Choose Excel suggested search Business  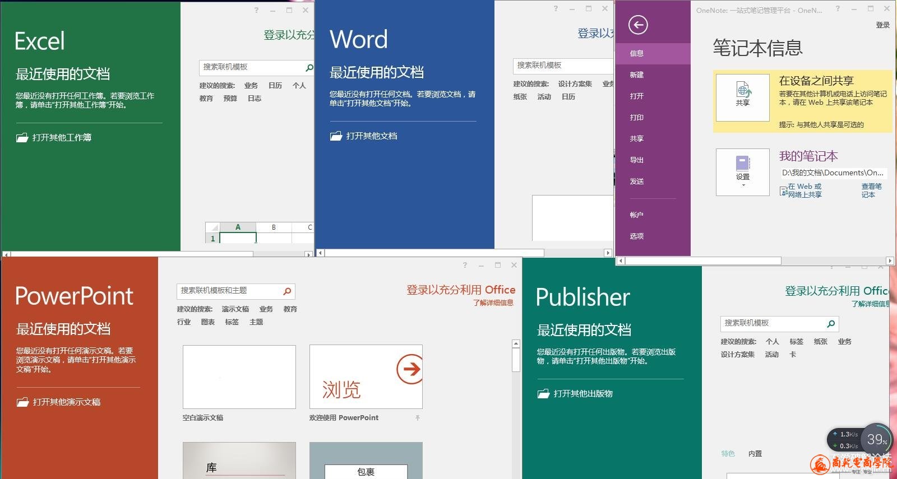pos(251,86)
